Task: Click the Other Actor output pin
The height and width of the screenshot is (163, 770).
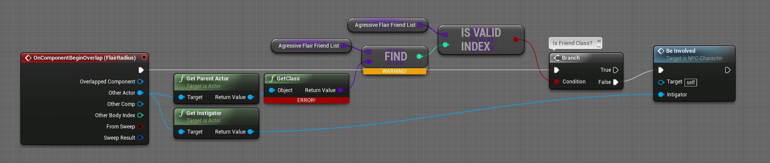Action: click(140, 93)
